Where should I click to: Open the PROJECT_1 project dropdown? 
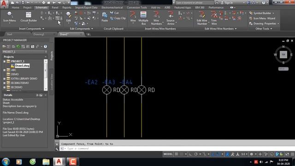(x=46, y=52)
